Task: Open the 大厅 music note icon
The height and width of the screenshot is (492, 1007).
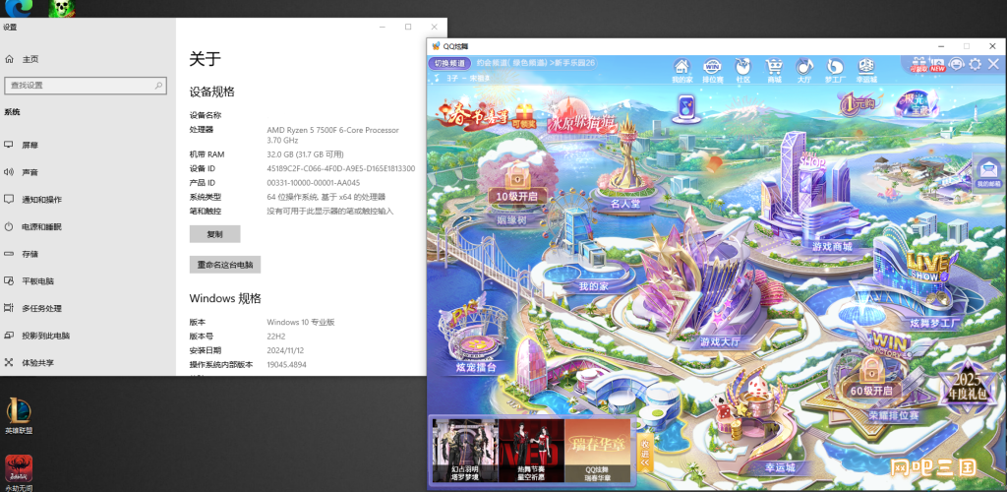Action: coord(804,70)
